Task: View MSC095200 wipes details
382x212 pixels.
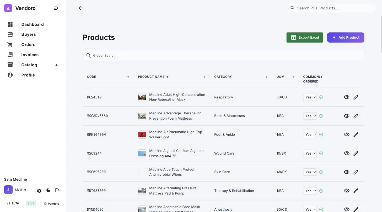Action: click(347, 172)
